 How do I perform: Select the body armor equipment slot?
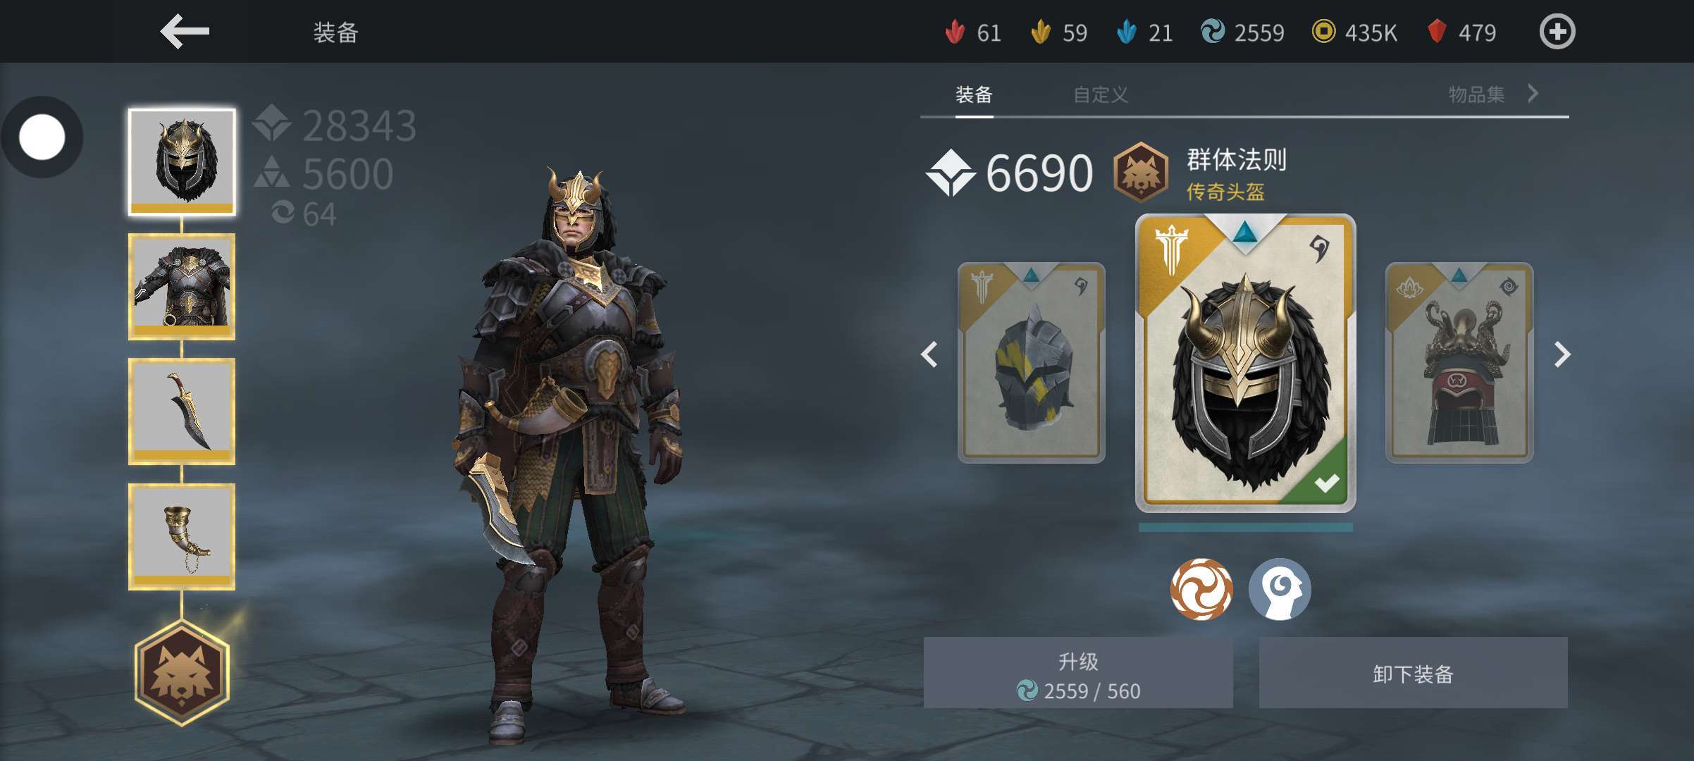(x=182, y=287)
